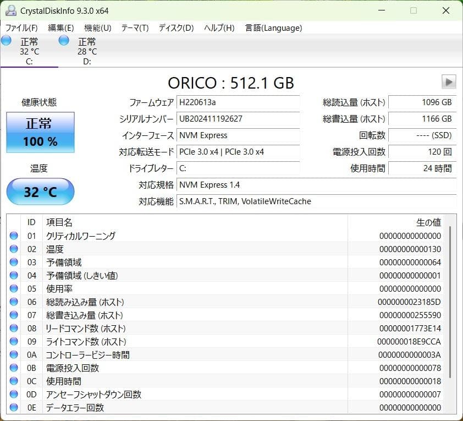
Task: Open the 機能(U) menu
Action: pos(97,28)
